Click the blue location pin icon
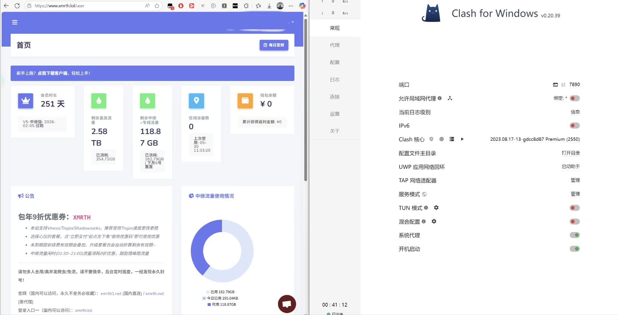Screen dimensions: 618x315 (196, 101)
